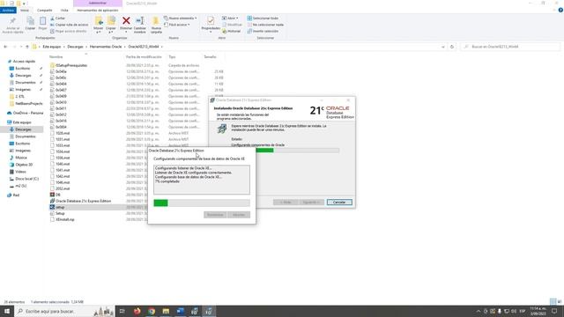Click the Back navigation arrow
The image size is (564, 317).
point(5,47)
